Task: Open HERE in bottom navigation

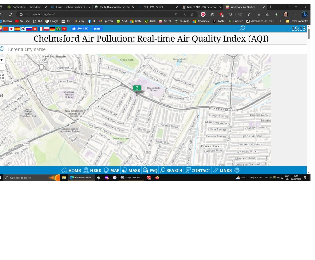Action: pyautogui.click(x=92, y=170)
